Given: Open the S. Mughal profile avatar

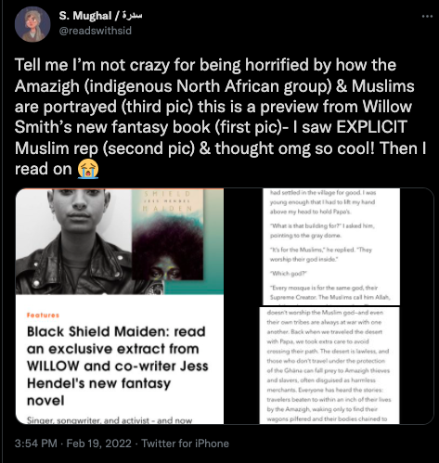Looking at the screenshot, I should point(32,24).
